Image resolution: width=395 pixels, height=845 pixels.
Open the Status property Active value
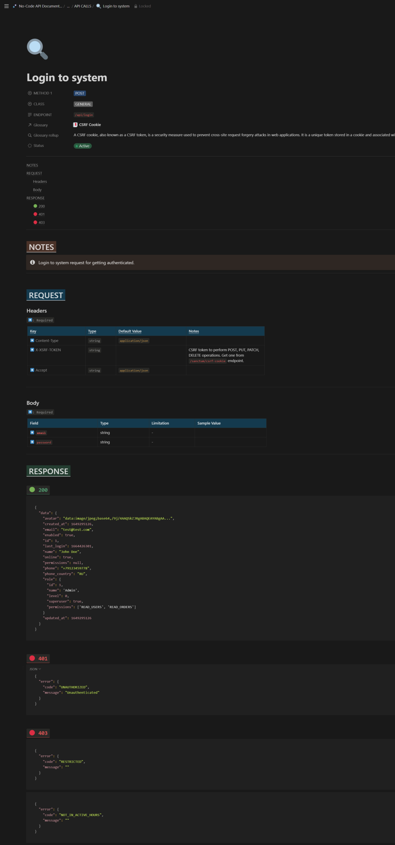click(83, 146)
